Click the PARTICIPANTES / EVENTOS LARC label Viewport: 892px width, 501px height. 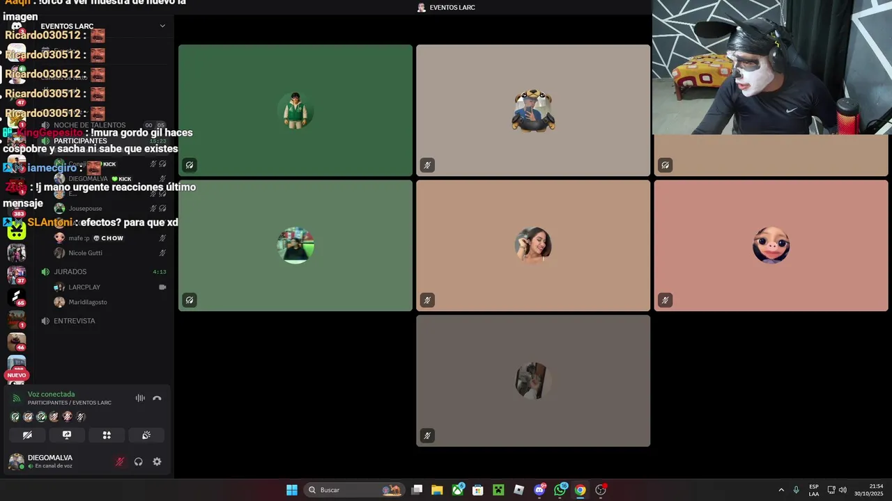point(70,403)
